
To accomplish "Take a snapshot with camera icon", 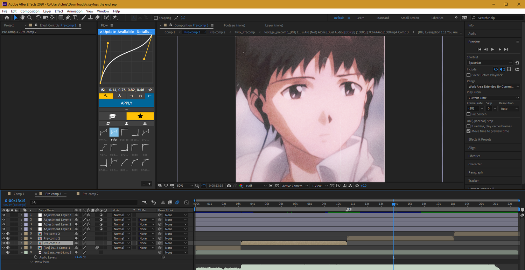I will [x=229, y=186].
